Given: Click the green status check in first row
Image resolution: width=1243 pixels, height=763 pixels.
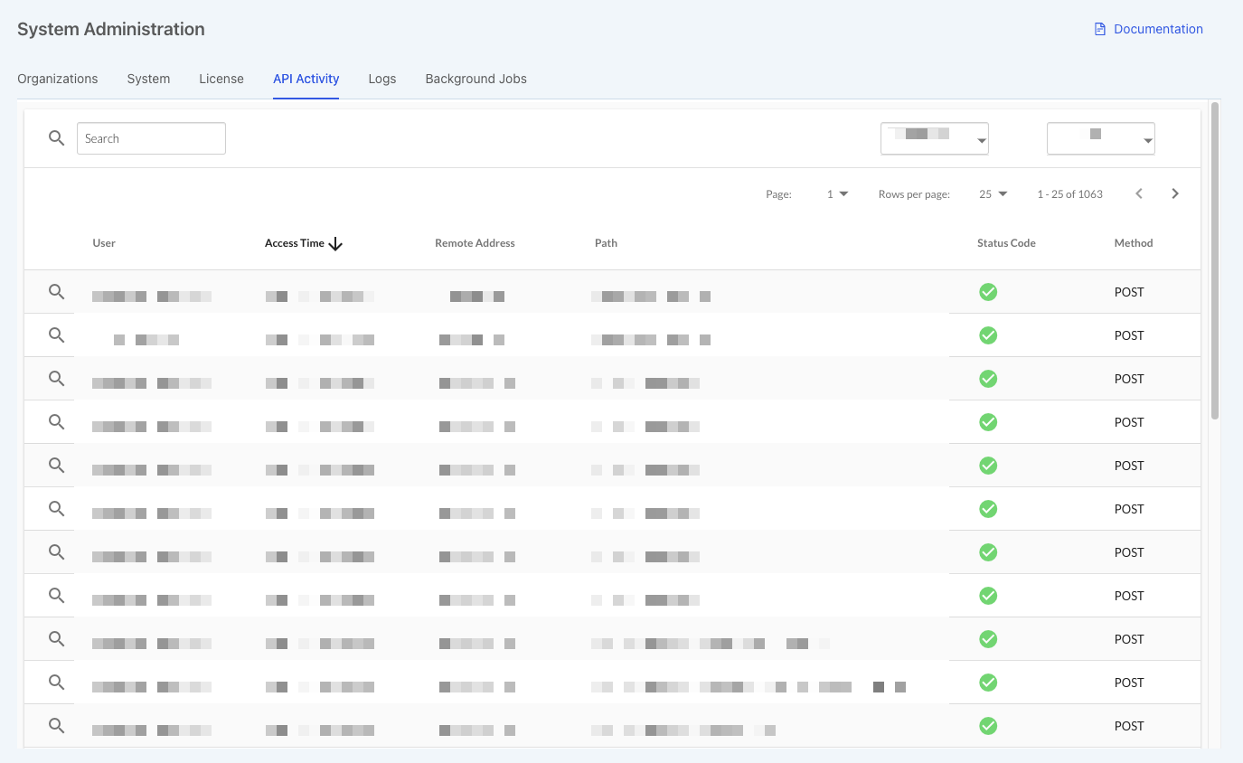Looking at the screenshot, I should (988, 292).
